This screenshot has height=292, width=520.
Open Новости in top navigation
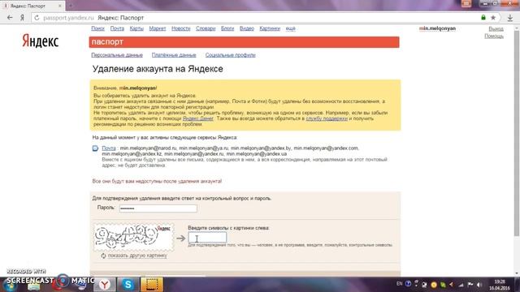[180, 28]
